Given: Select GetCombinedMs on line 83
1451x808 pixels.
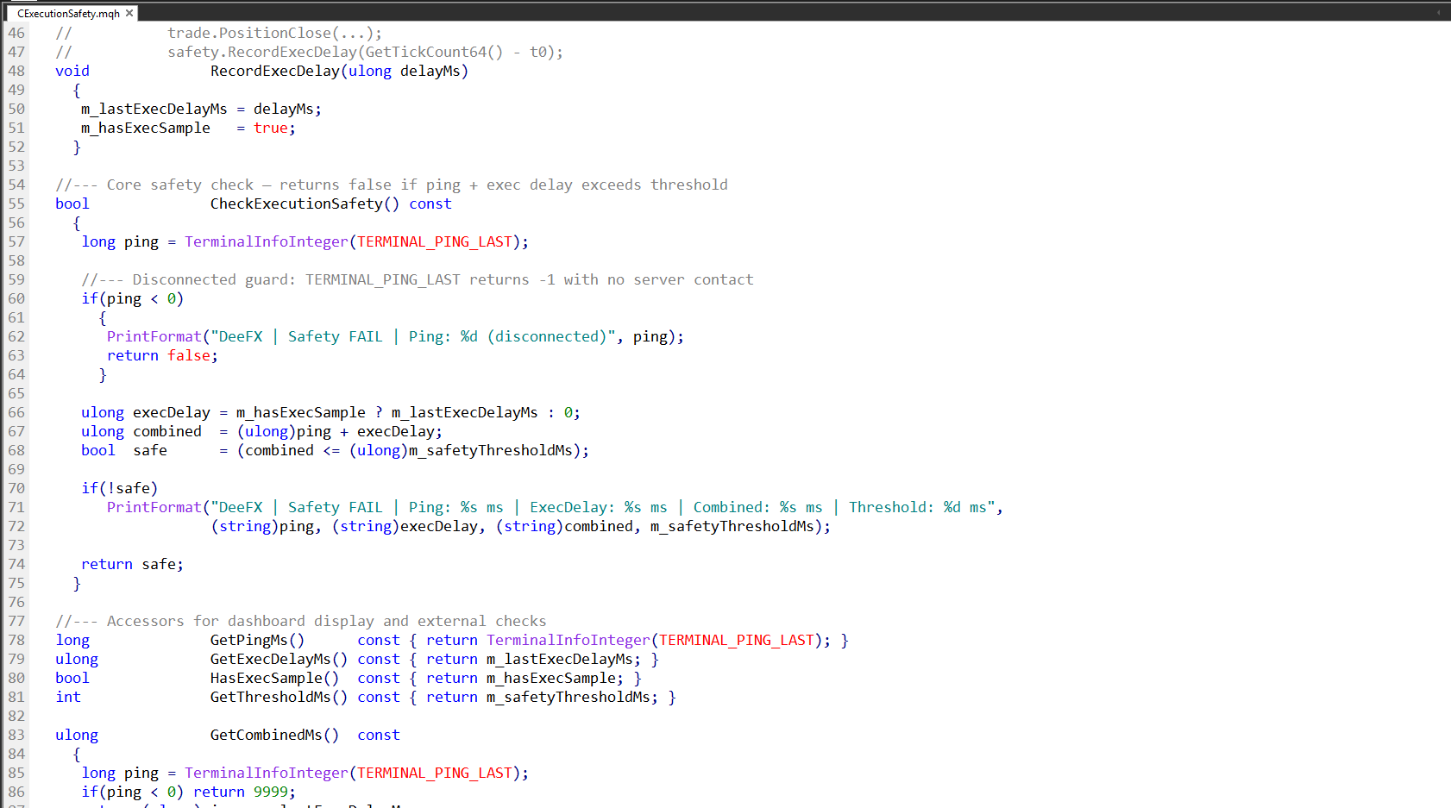Looking at the screenshot, I should pos(267,735).
